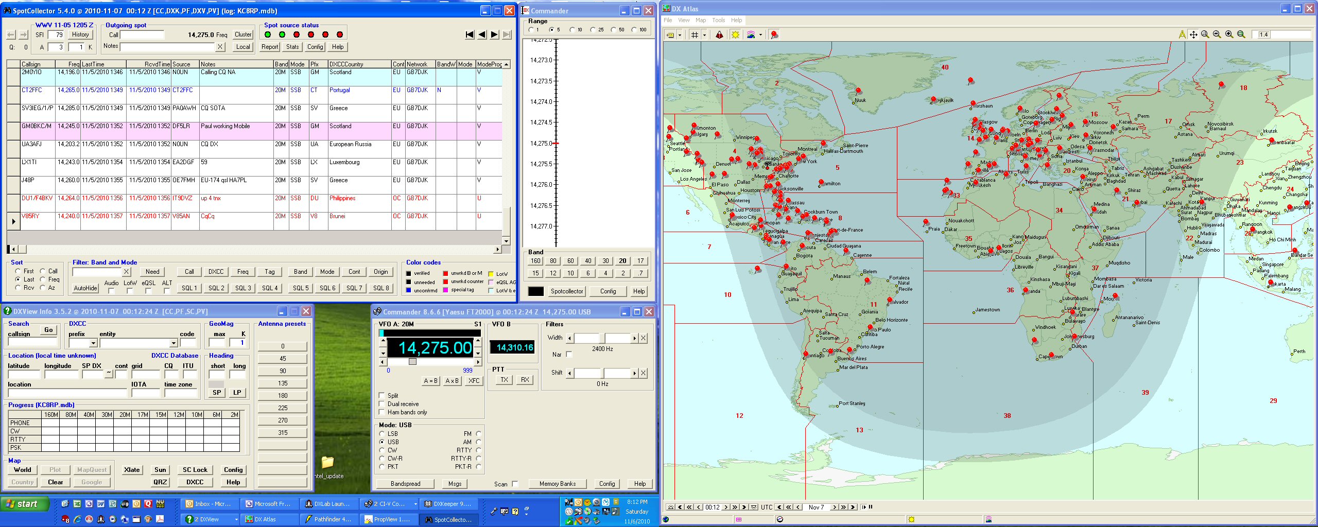Viewport: 1318px width, 527px height.
Task: Select LSB mode radio button
Action: click(382, 434)
